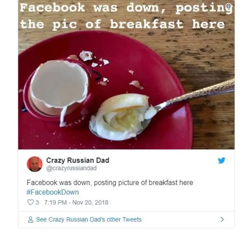
Task: Open Crazy Russian Dad's profile avatar
Action: pyautogui.click(x=35, y=164)
